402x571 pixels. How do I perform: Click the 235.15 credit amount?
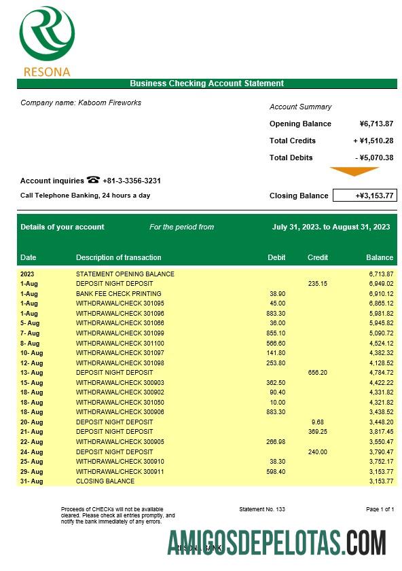(x=318, y=284)
